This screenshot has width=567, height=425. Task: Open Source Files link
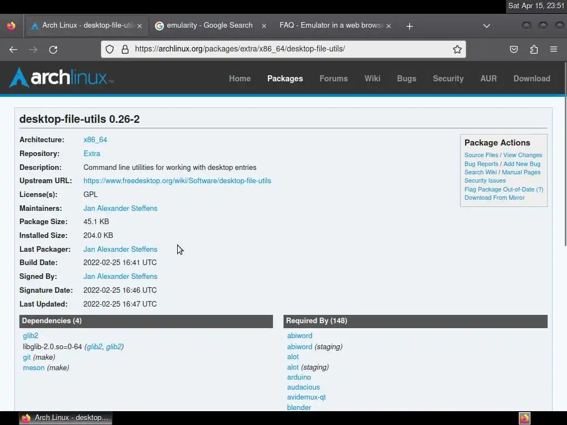click(x=481, y=155)
